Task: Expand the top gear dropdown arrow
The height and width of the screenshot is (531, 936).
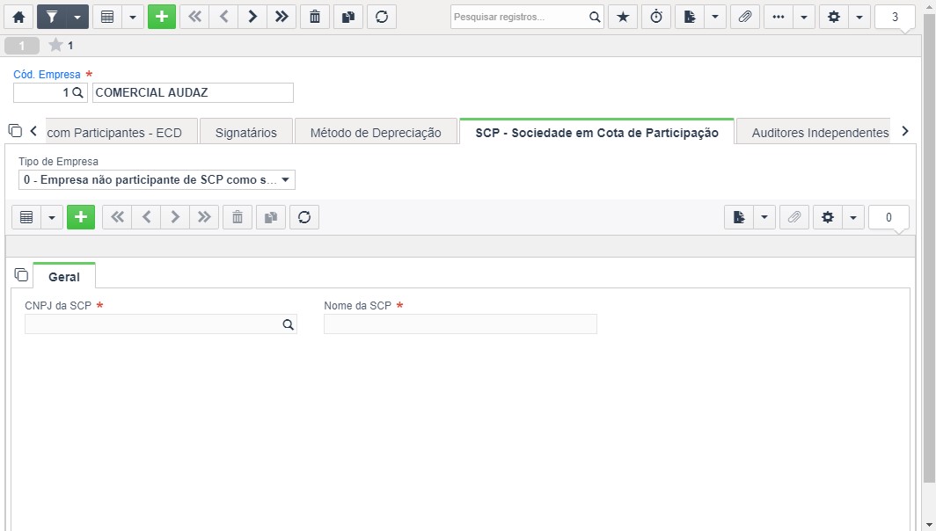Action: click(859, 17)
